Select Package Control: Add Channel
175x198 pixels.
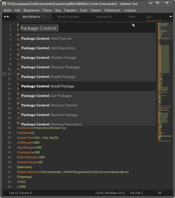(87, 38)
